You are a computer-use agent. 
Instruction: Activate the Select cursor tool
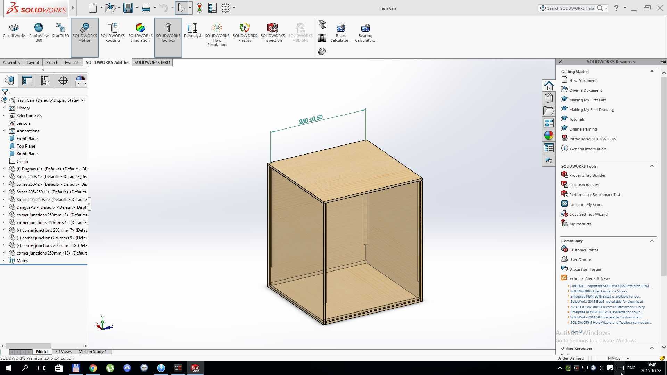(x=181, y=8)
